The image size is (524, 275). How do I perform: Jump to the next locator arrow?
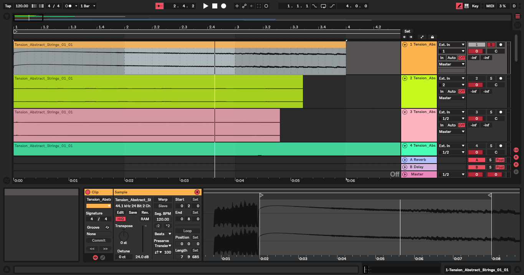pos(411,37)
